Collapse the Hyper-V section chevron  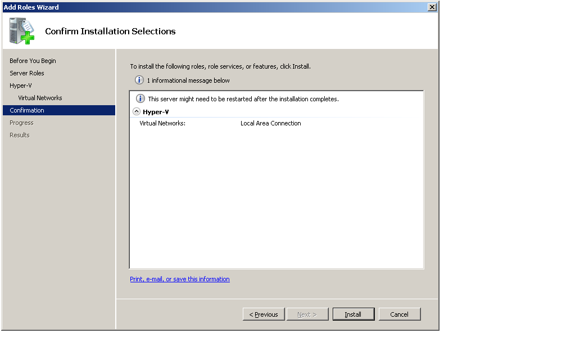click(137, 111)
